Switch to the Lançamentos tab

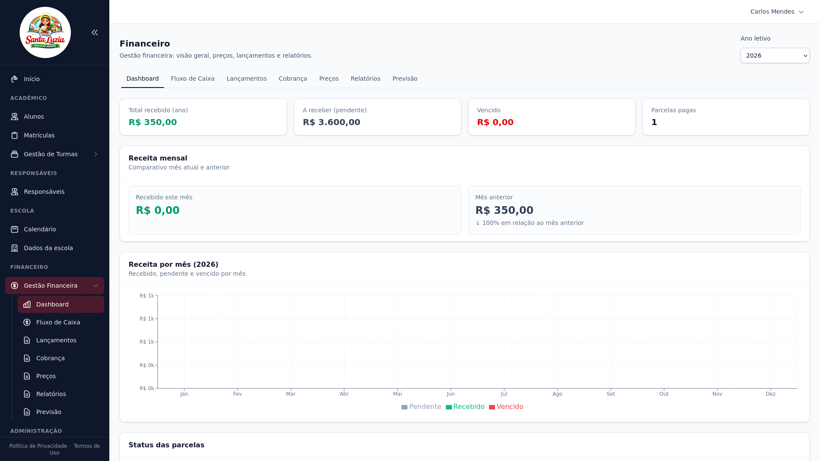tap(246, 79)
